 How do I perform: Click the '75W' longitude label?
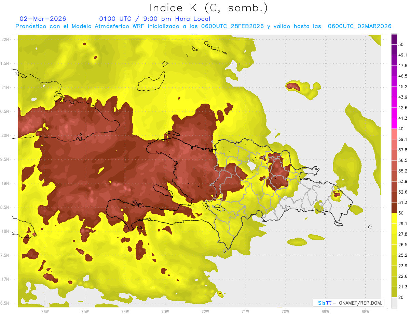pyautogui.click(x=85, y=311)
